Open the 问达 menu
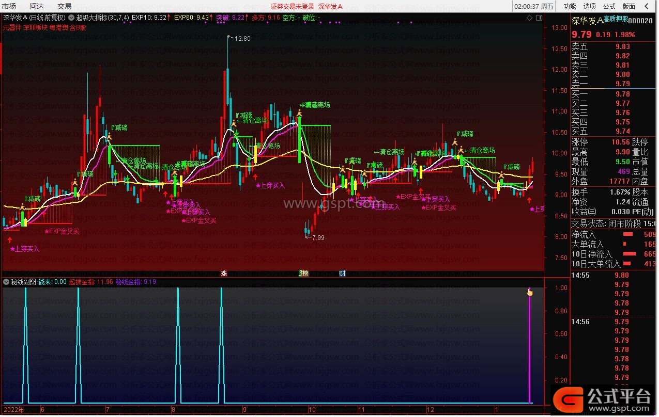The width and height of the screenshot is (659, 417). point(37,6)
